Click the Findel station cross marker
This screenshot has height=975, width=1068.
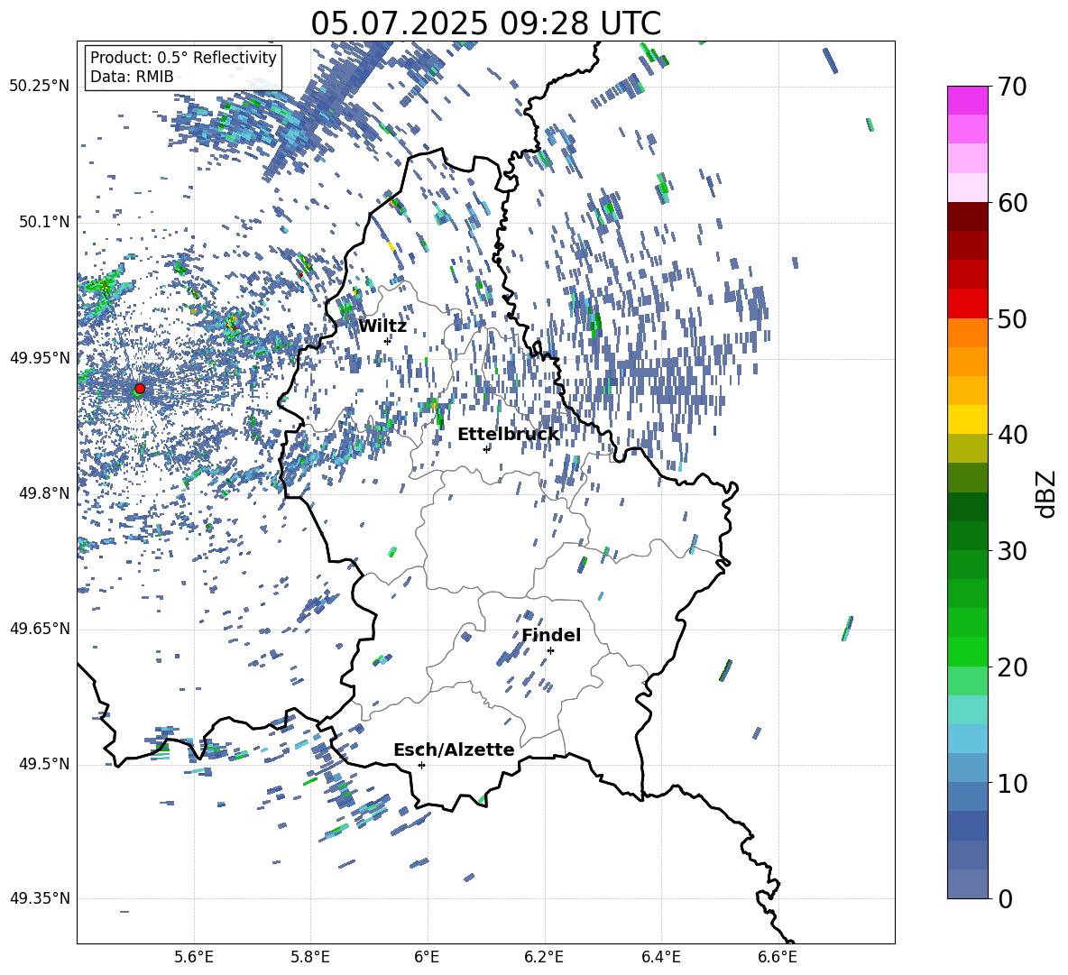pyautogui.click(x=550, y=651)
